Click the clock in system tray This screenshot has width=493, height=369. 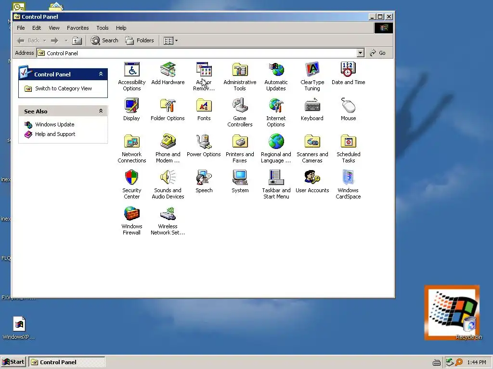pyautogui.click(x=477, y=362)
